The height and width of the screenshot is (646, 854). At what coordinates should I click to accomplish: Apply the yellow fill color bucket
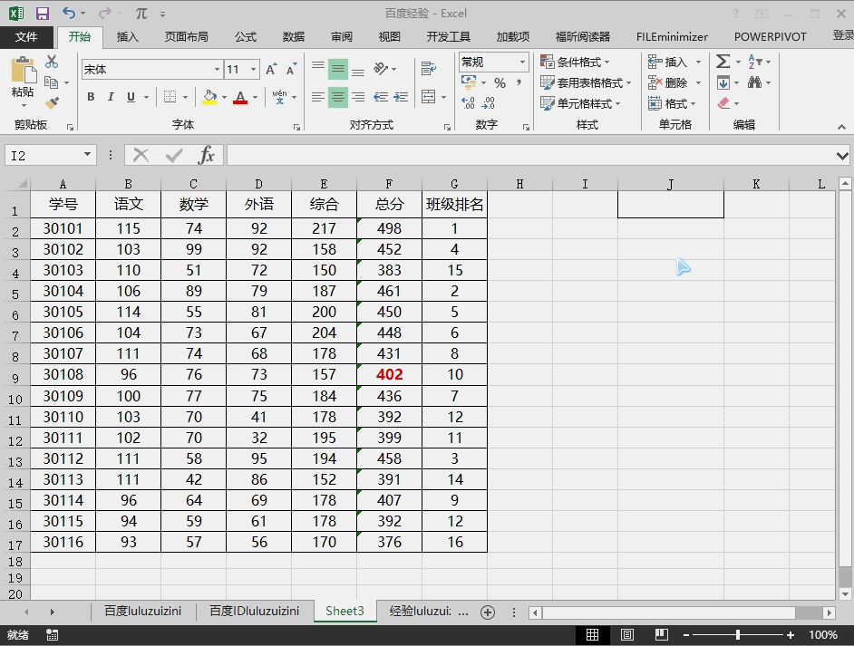(209, 97)
